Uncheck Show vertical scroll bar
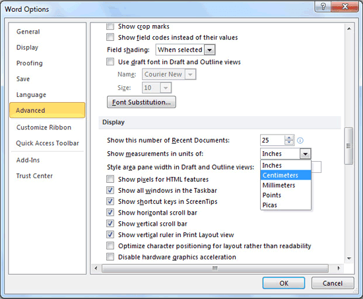 pyautogui.click(x=110, y=224)
